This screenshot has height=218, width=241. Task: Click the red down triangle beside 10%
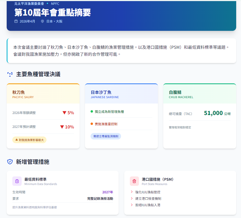(x=62, y=127)
